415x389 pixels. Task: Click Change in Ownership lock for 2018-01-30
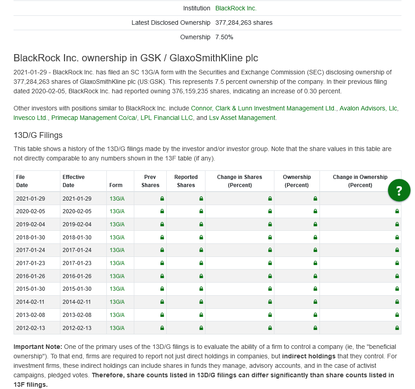(397, 237)
